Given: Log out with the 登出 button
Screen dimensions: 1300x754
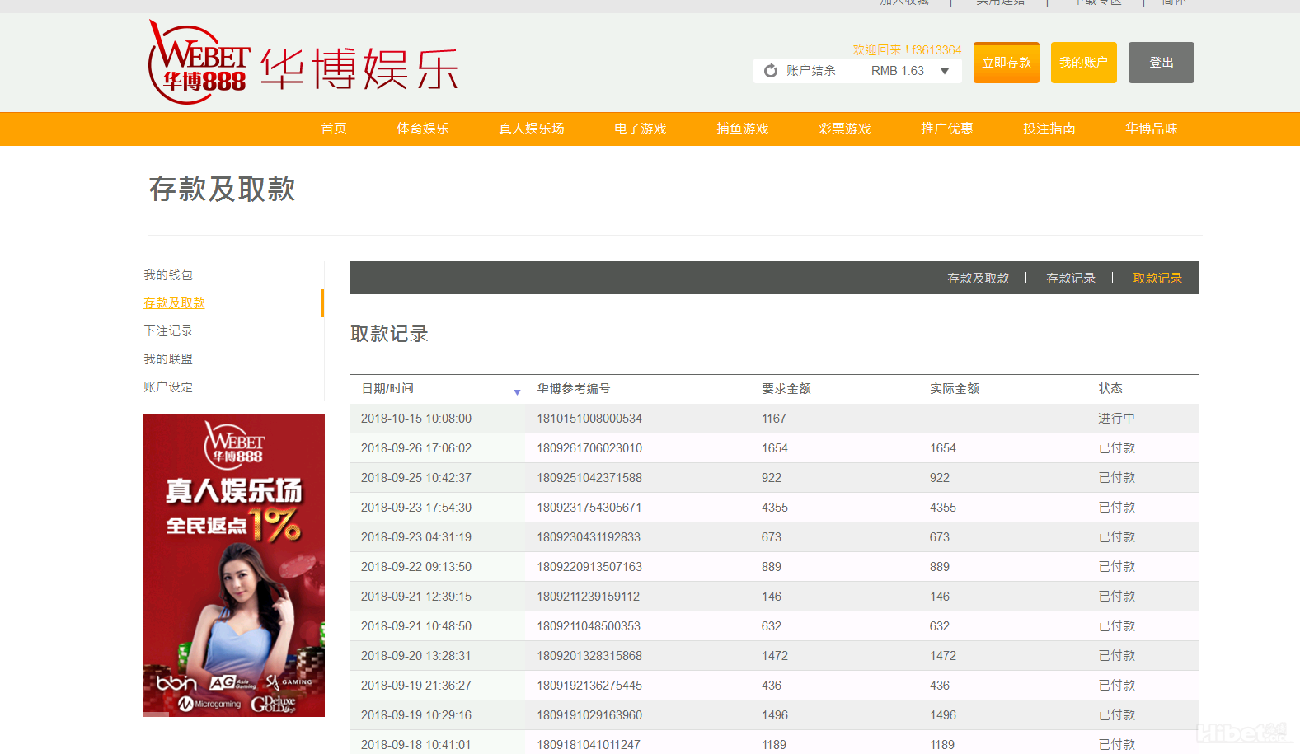Looking at the screenshot, I should click(x=1161, y=63).
